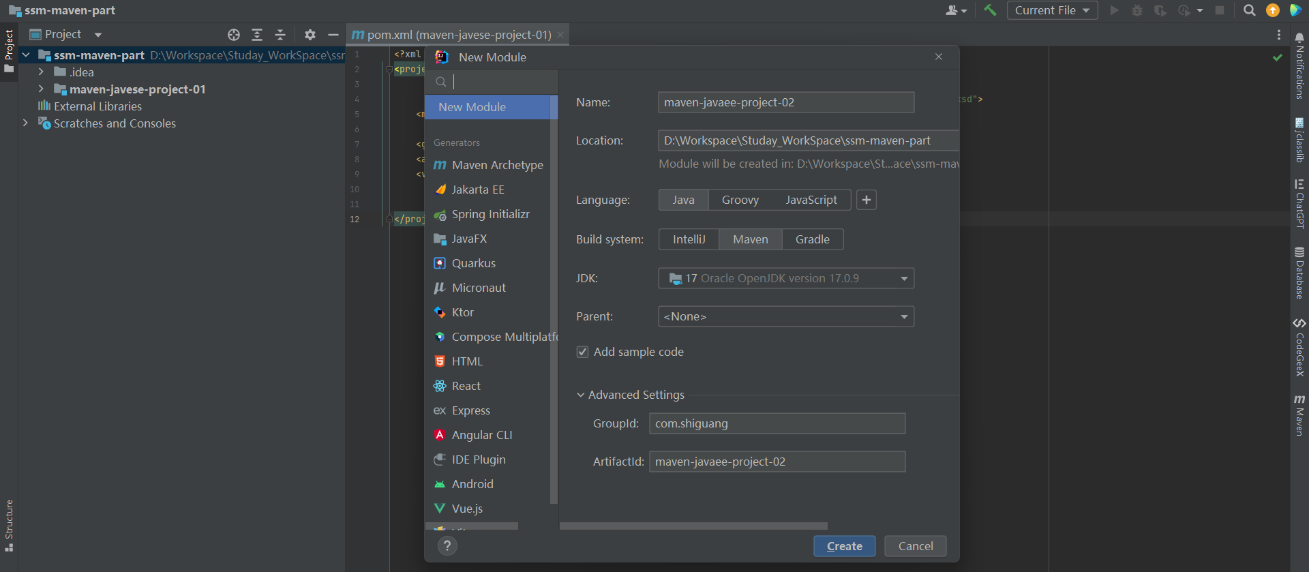Image resolution: width=1309 pixels, height=572 pixels.
Task: Collapse all in Project panel
Action: click(280, 35)
